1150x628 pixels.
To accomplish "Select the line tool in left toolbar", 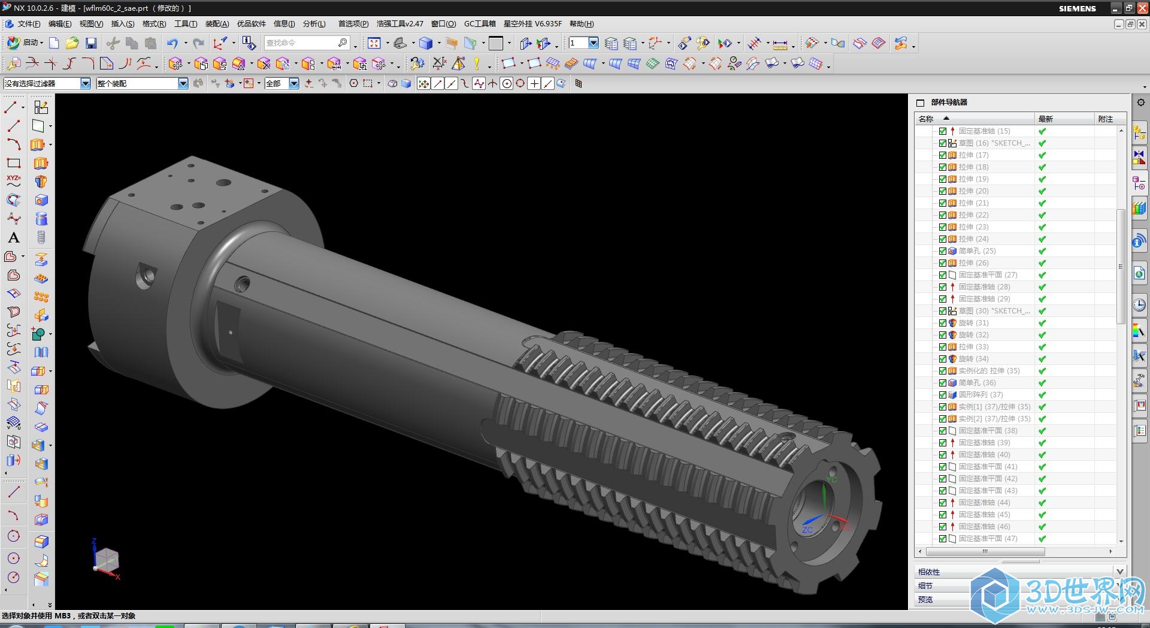I will pyautogui.click(x=13, y=126).
